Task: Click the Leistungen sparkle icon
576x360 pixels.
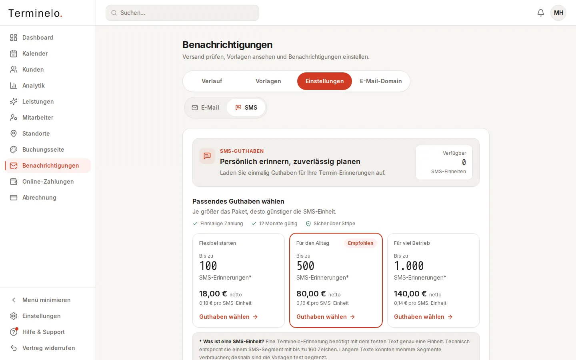Action: click(x=14, y=102)
